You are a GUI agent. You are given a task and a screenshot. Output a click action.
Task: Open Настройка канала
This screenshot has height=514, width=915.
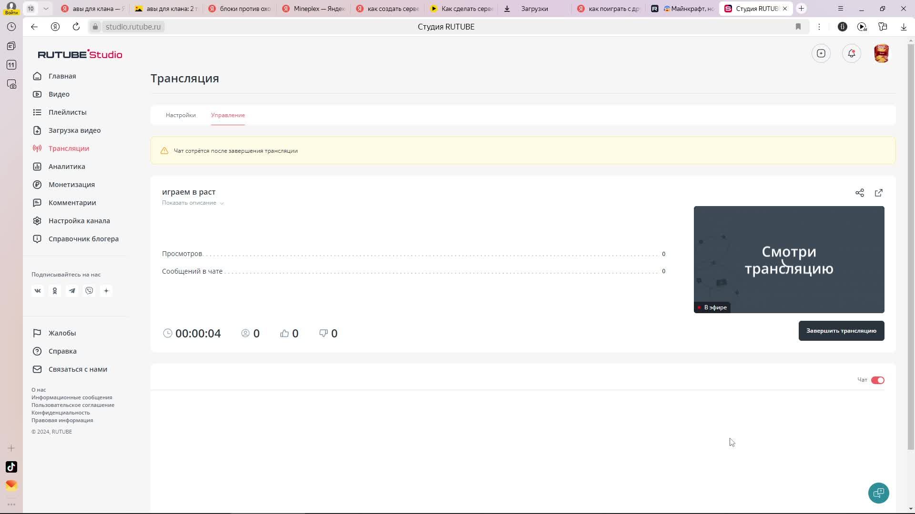point(79,221)
